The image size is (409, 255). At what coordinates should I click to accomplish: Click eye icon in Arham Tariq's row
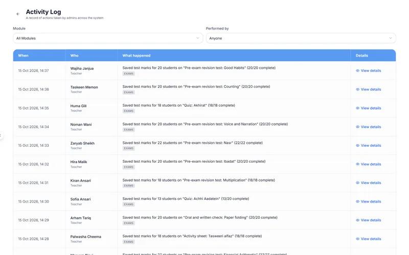pos(357,220)
